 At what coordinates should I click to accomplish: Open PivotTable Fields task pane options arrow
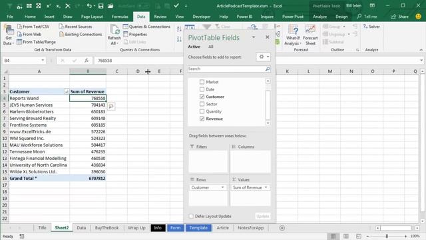pyautogui.click(x=254, y=37)
